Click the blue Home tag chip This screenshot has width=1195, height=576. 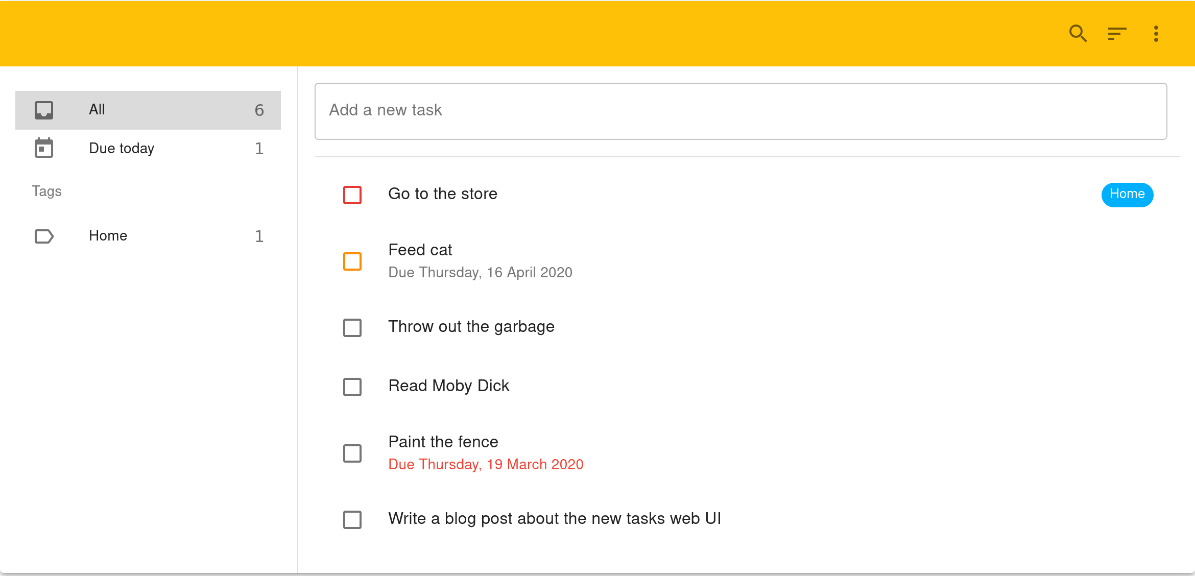[x=1127, y=195]
